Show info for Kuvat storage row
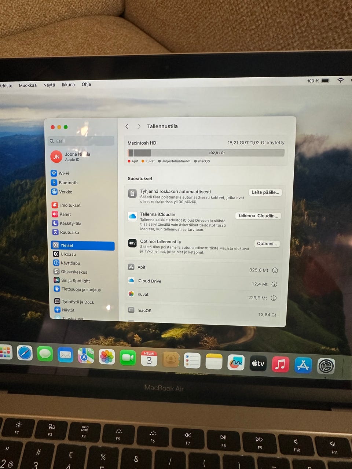Viewport: 352px width, 469px height. [274, 298]
